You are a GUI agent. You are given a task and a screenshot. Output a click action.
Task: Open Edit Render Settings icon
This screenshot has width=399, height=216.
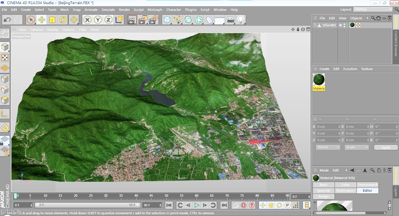[153, 20]
